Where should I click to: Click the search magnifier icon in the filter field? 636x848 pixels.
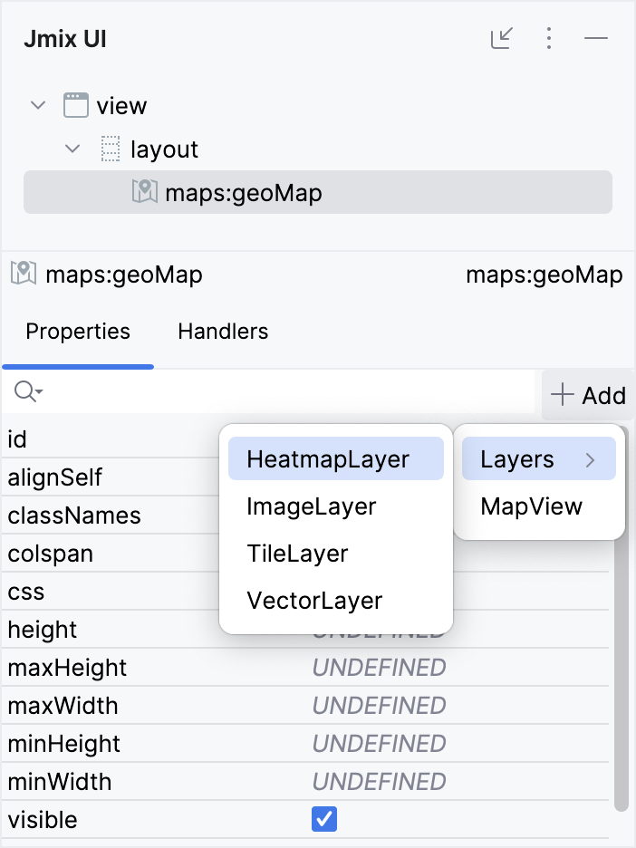click(x=25, y=390)
